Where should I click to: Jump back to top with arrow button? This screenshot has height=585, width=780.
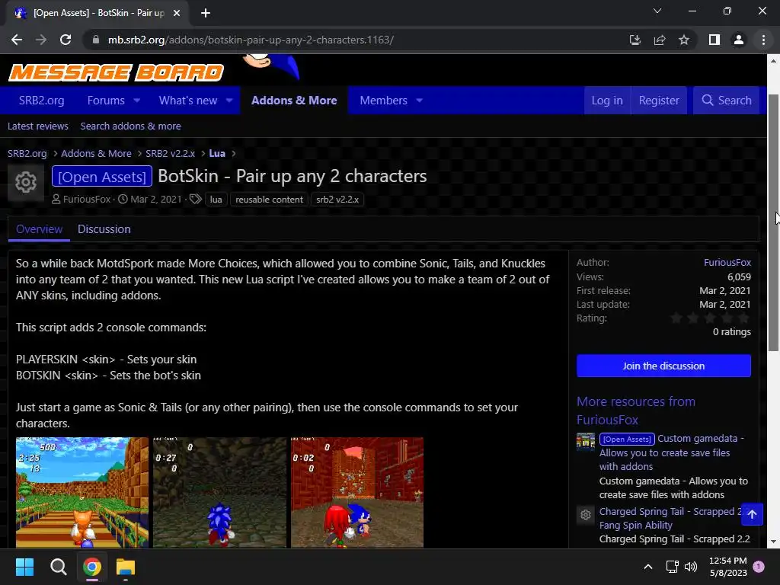[x=752, y=514]
